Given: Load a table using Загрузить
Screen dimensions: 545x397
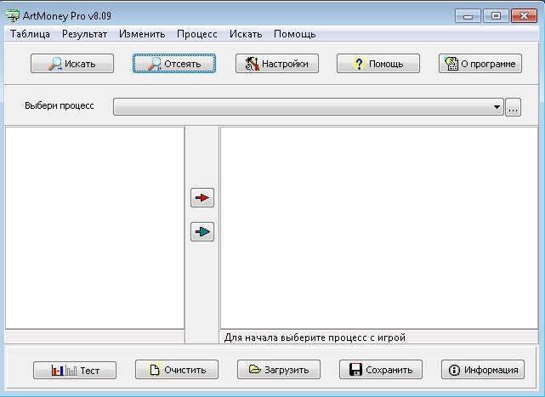Looking at the screenshot, I should [x=279, y=370].
